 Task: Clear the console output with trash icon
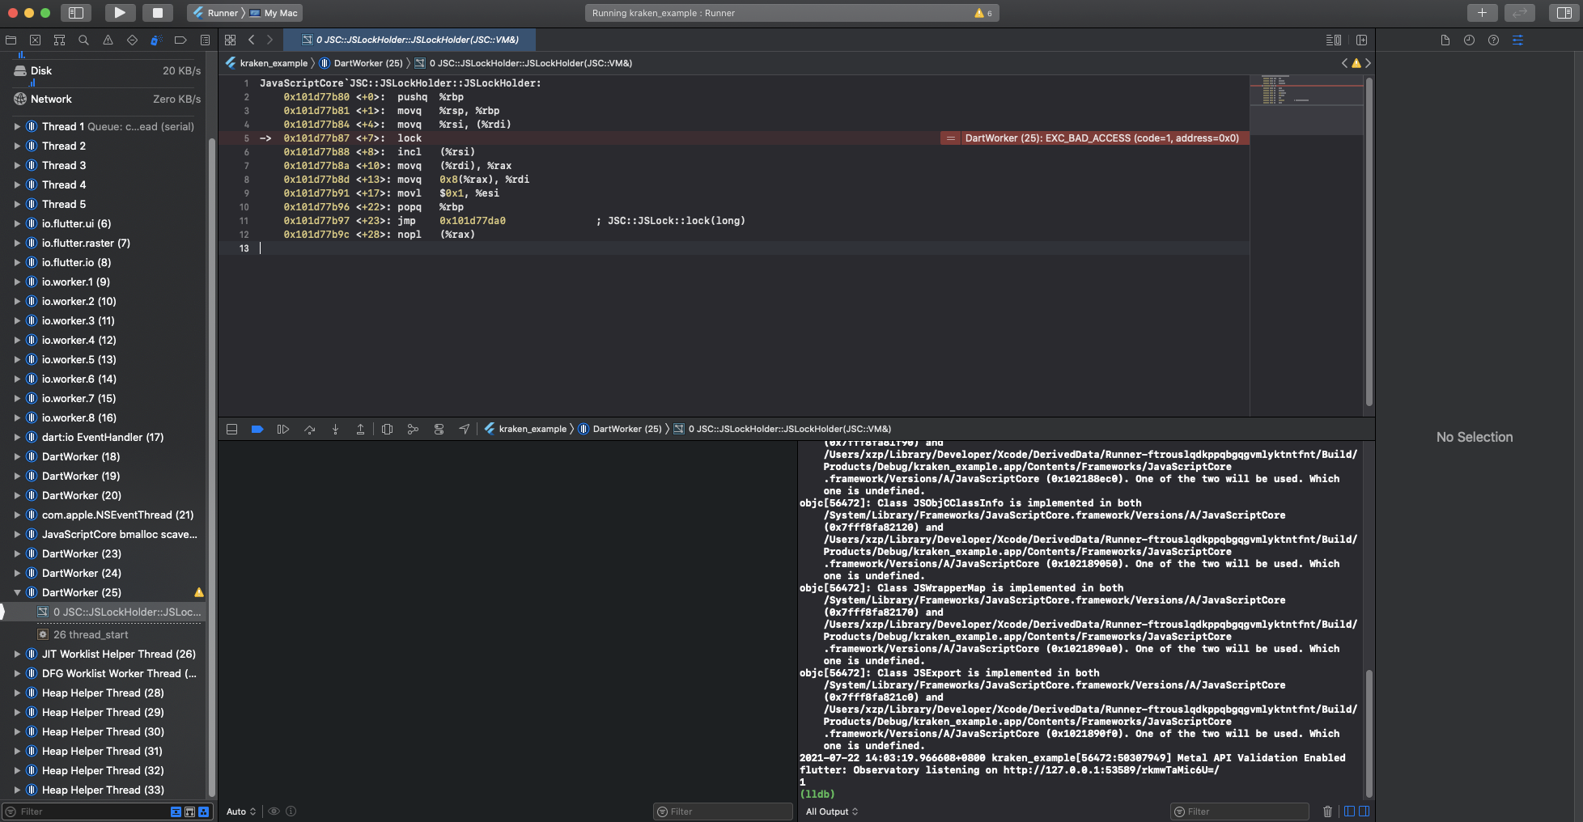coord(1327,811)
